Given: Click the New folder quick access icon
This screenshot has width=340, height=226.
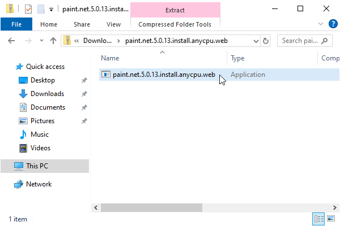Looking at the screenshot, I should 41,9.
